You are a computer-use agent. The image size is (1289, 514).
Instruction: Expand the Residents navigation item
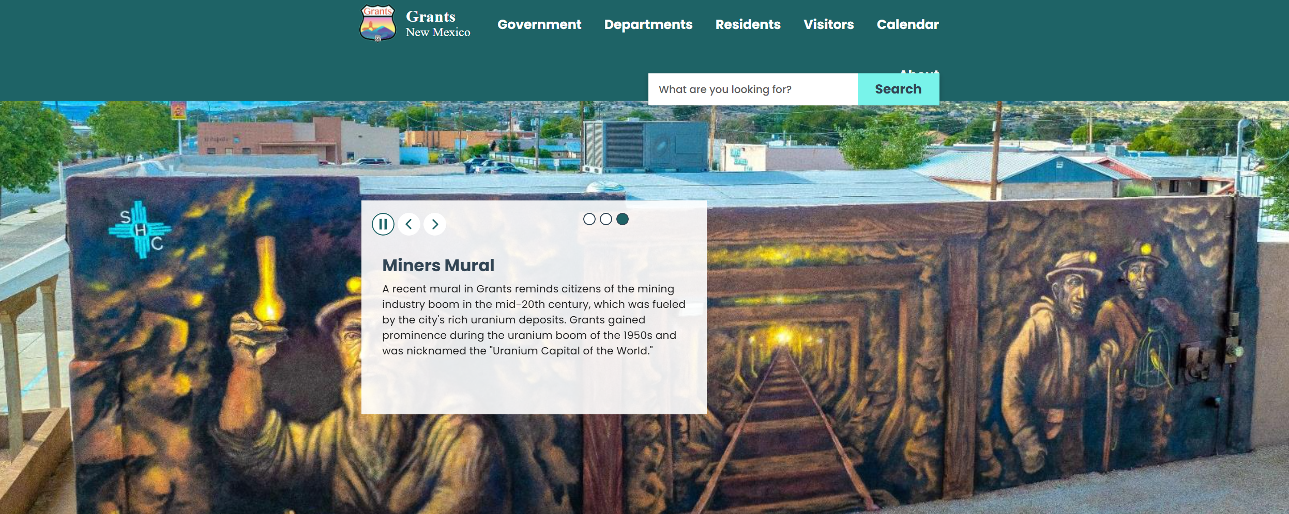748,24
